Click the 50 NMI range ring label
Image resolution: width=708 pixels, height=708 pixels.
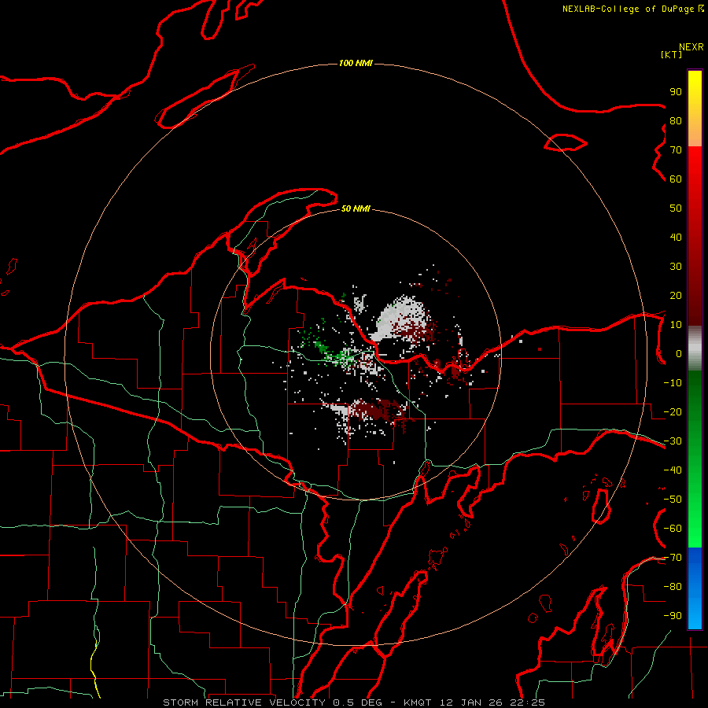point(356,208)
